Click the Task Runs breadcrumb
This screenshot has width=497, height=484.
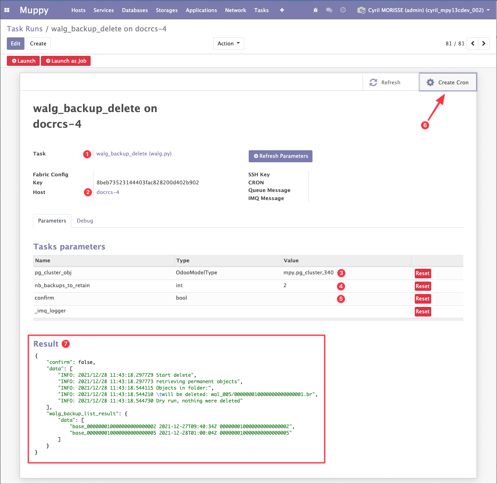coord(24,29)
